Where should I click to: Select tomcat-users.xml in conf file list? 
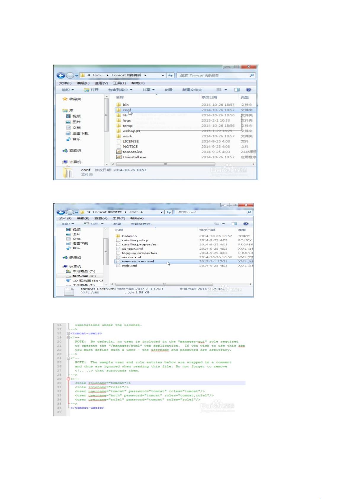[x=138, y=261]
